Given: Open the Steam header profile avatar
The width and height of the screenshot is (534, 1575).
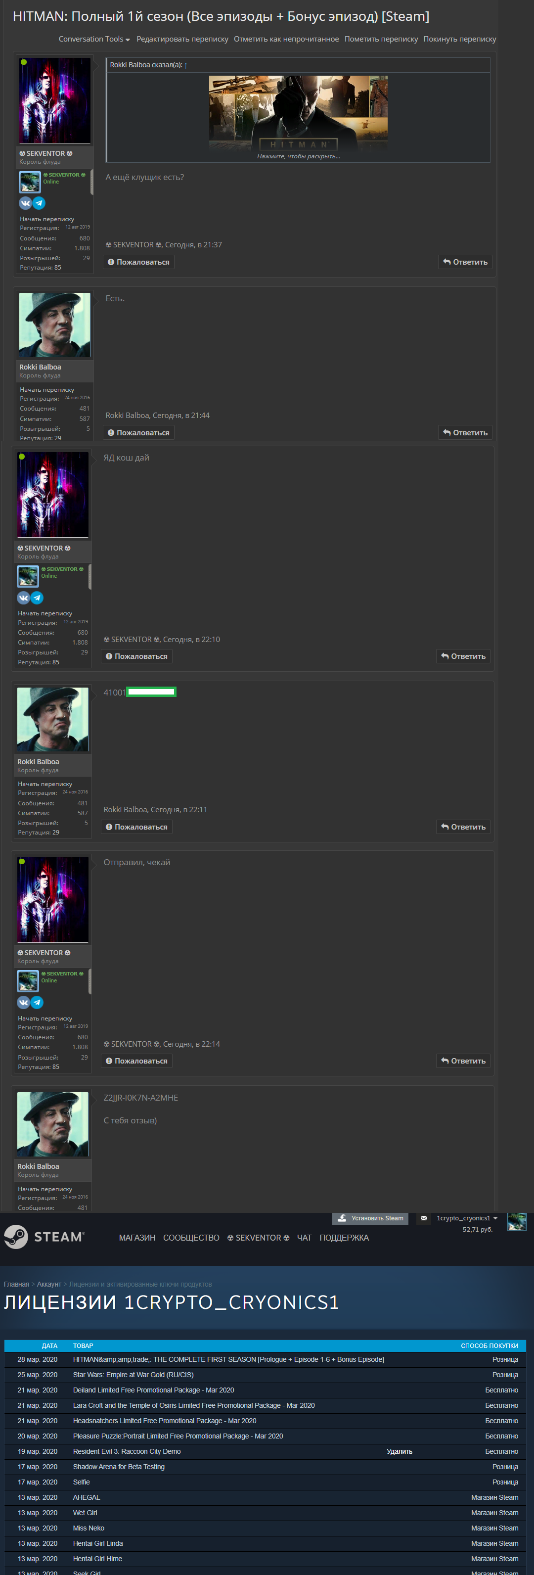Looking at the screenshot, I should point(516,1222).
